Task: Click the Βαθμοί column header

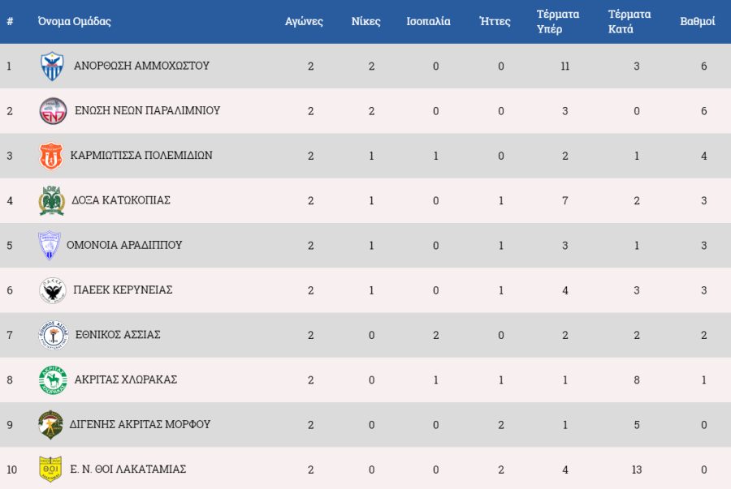Action: pyautogui.click(x=698, y=21)
